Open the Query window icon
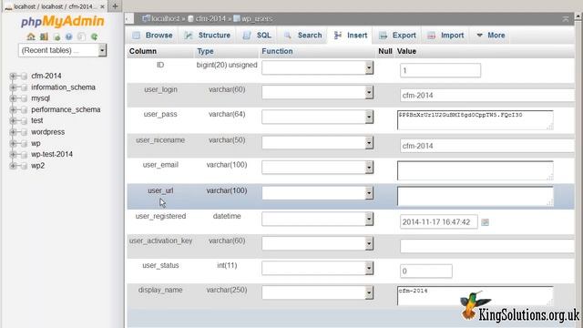Viewport: 583px width, 328px height. pos(56,36)
